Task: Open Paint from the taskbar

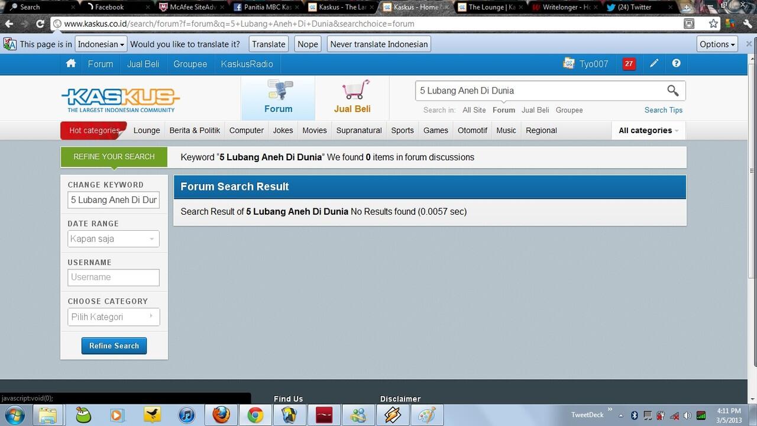Action: (426, 415)
